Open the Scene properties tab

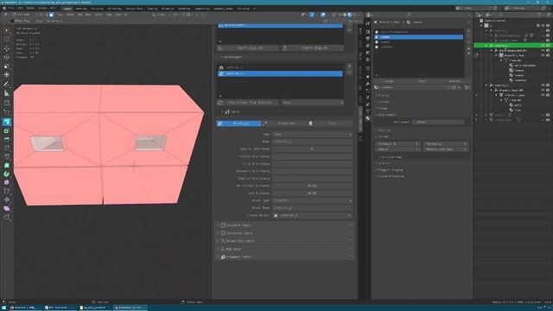pos(368,52)
